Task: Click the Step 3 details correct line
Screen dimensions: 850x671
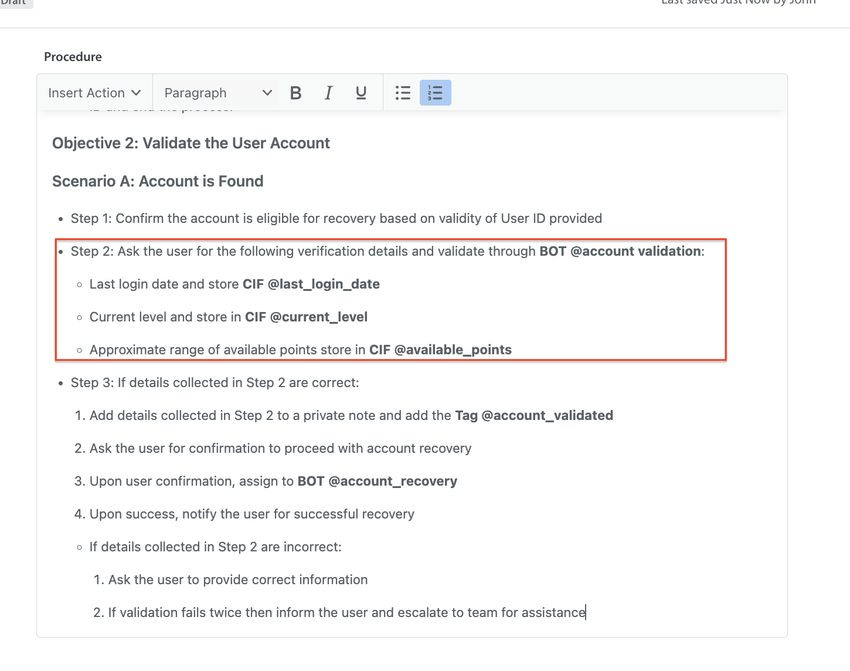Action: click(215, 382)
